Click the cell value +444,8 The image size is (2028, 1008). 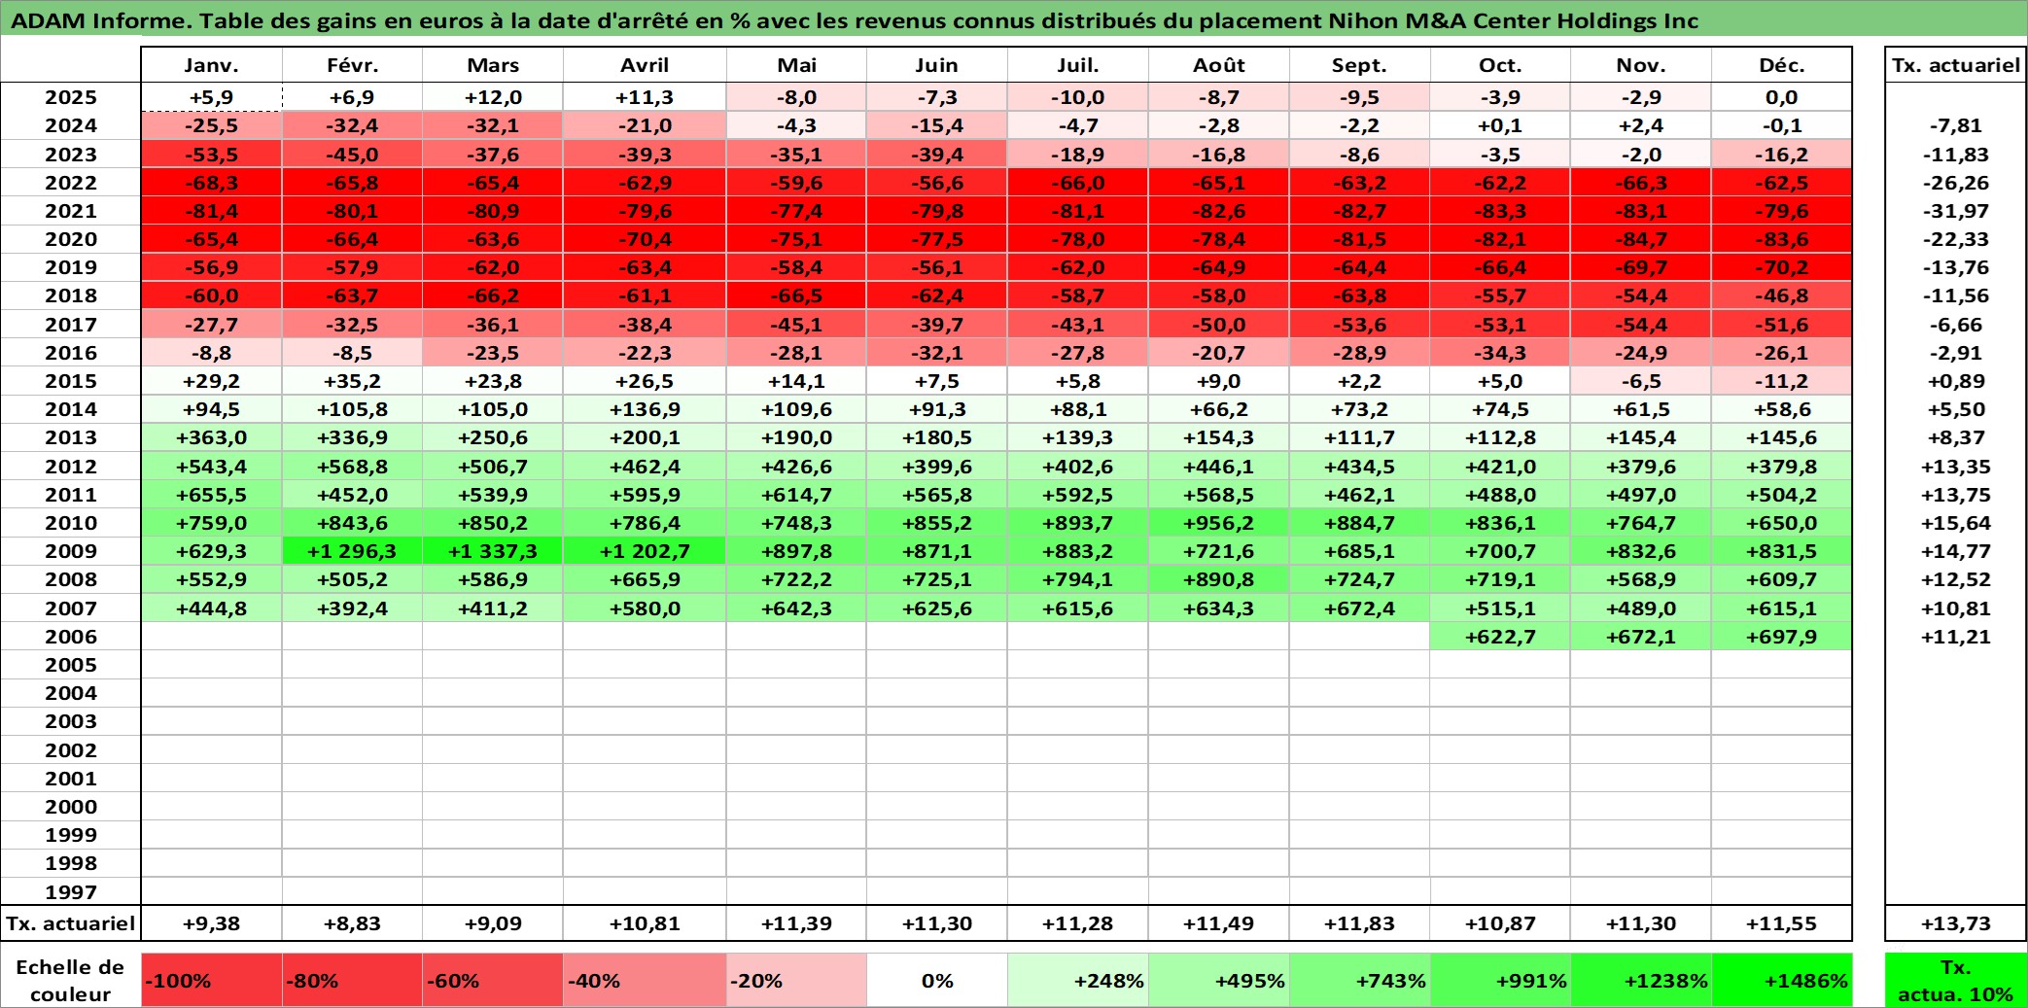(211, 608)
